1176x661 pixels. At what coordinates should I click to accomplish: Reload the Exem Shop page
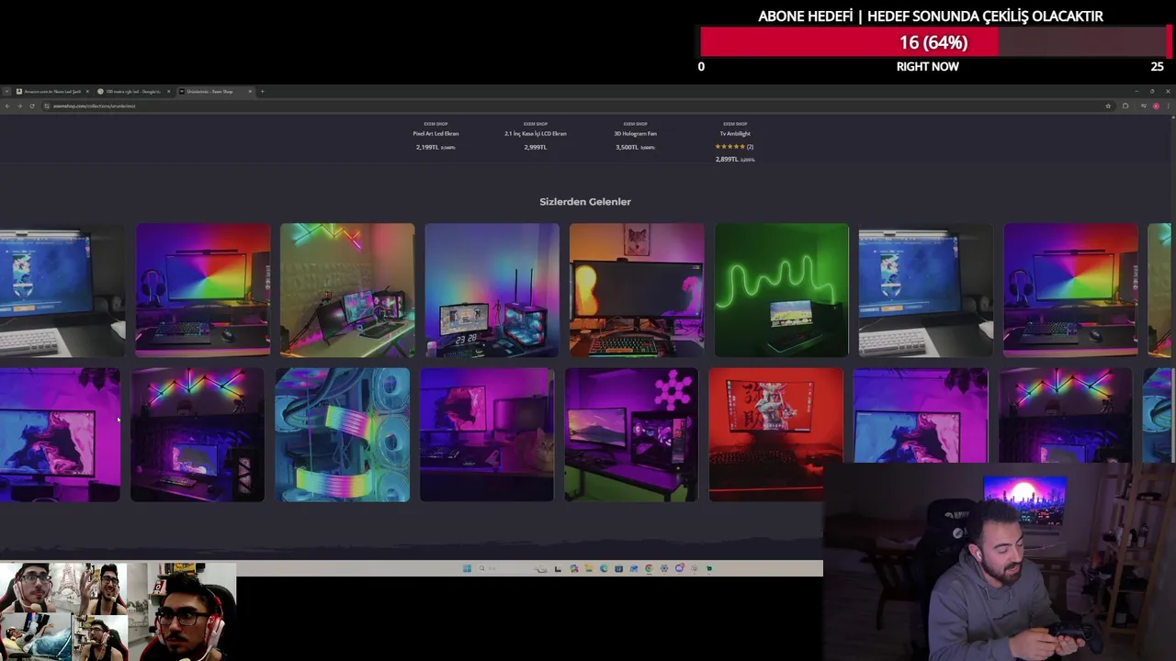point(32,106)
